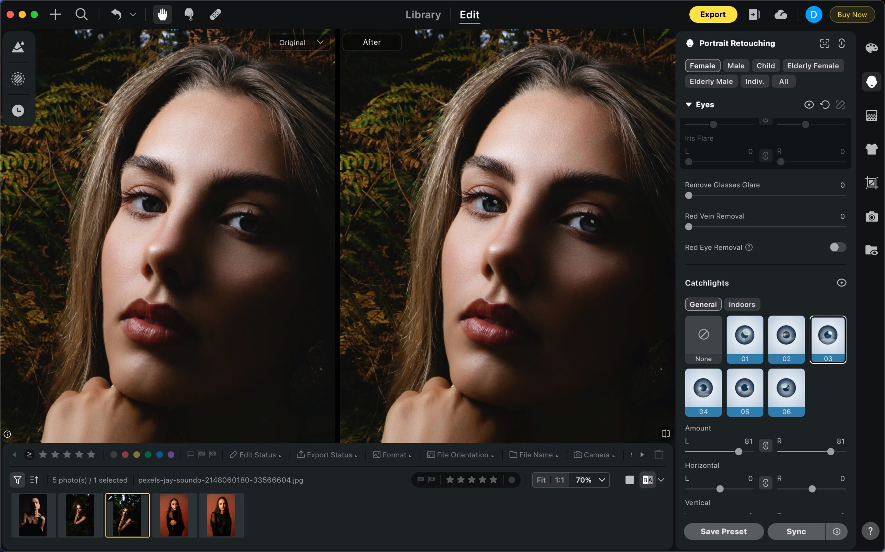Open the color palette adjustments panel
The image size is (885, 552).
coord(872,48)
